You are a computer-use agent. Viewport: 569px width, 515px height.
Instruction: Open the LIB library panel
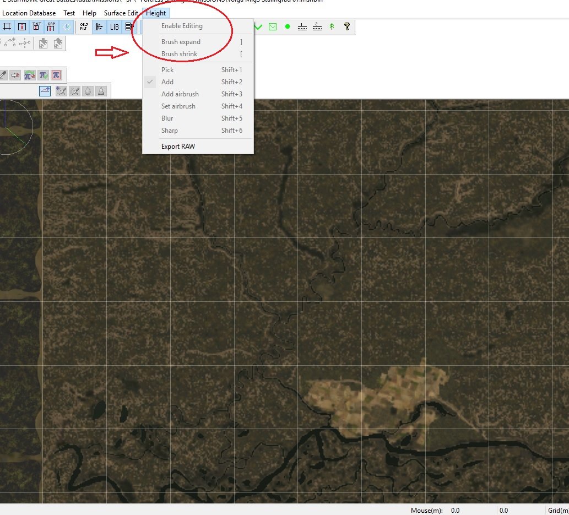click(115, 27)
